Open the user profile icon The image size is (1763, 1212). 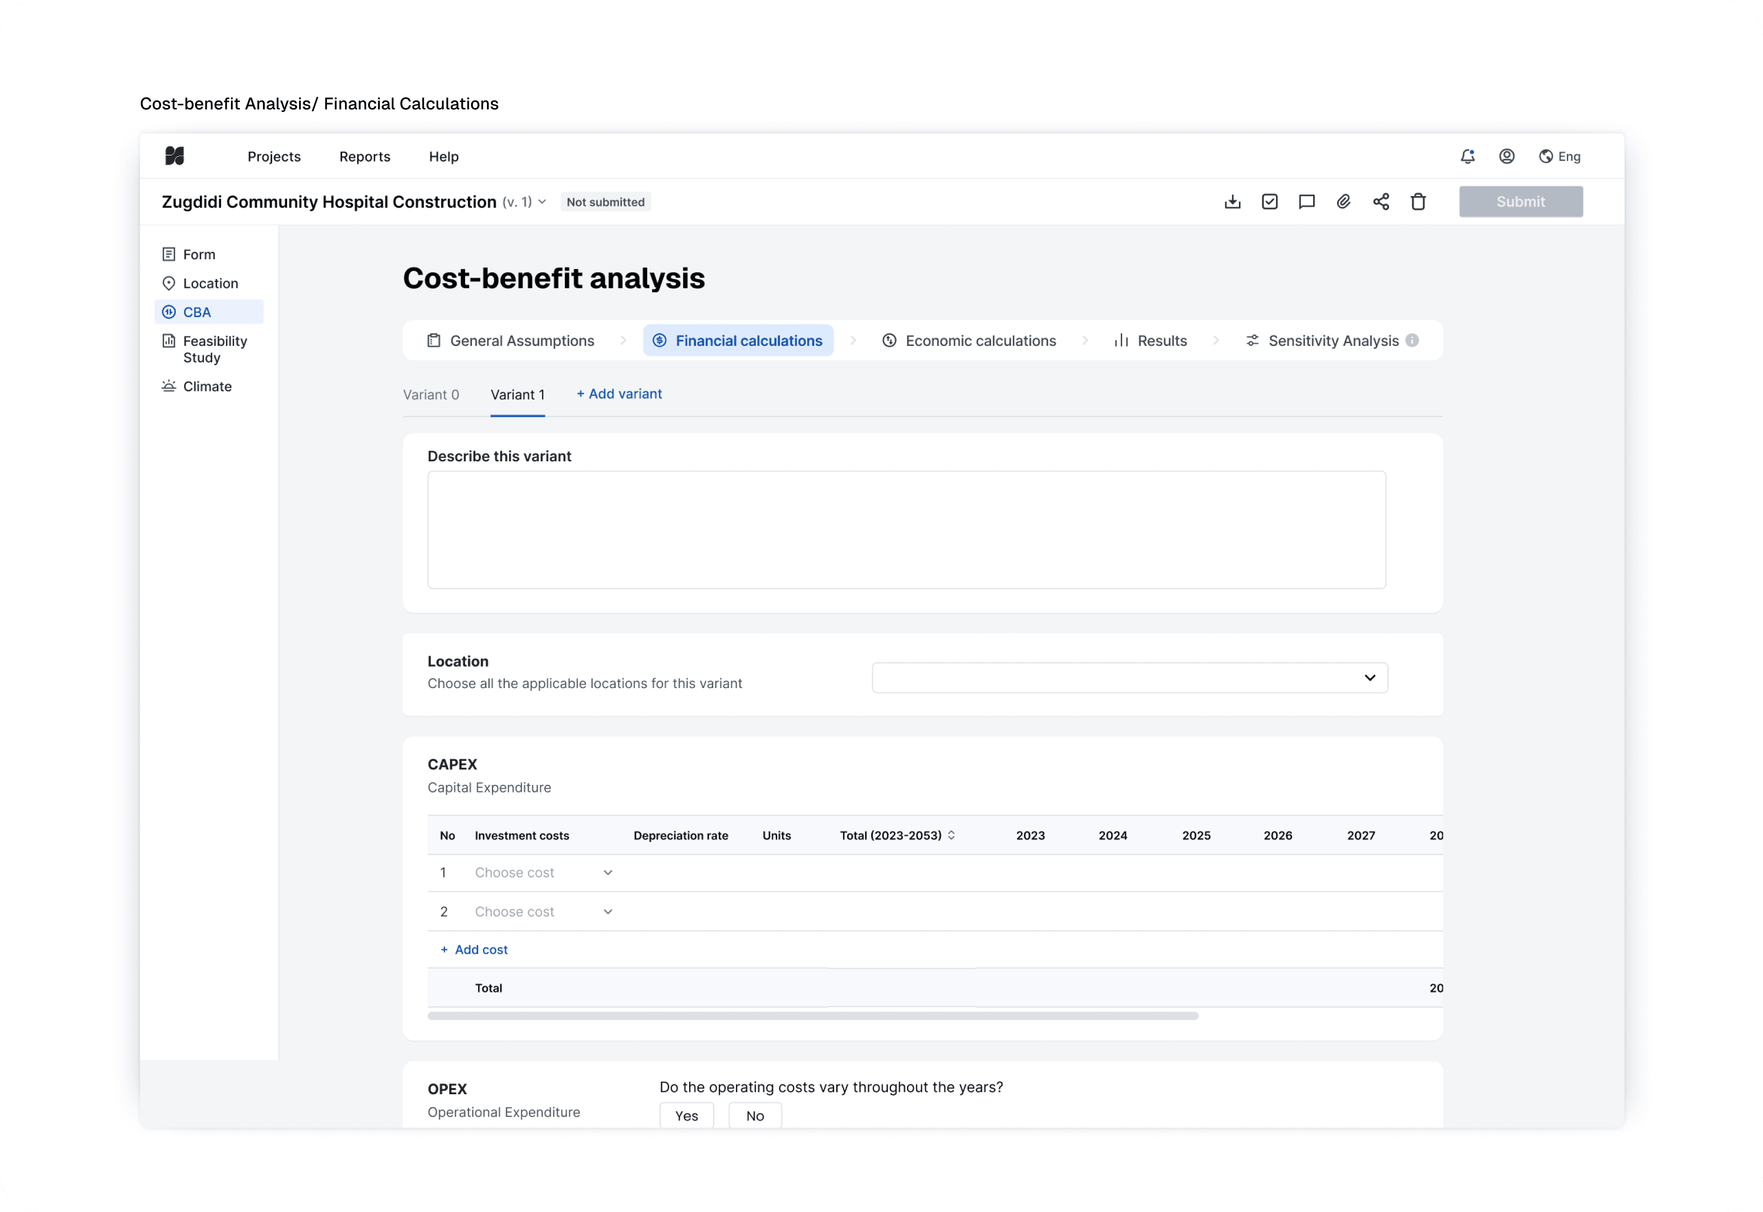click(x=1507, y=156)
